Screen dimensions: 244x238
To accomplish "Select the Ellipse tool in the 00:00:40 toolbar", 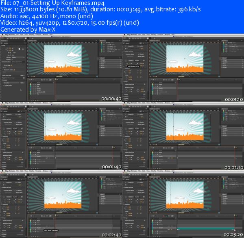I will click(x=16, y=38).
